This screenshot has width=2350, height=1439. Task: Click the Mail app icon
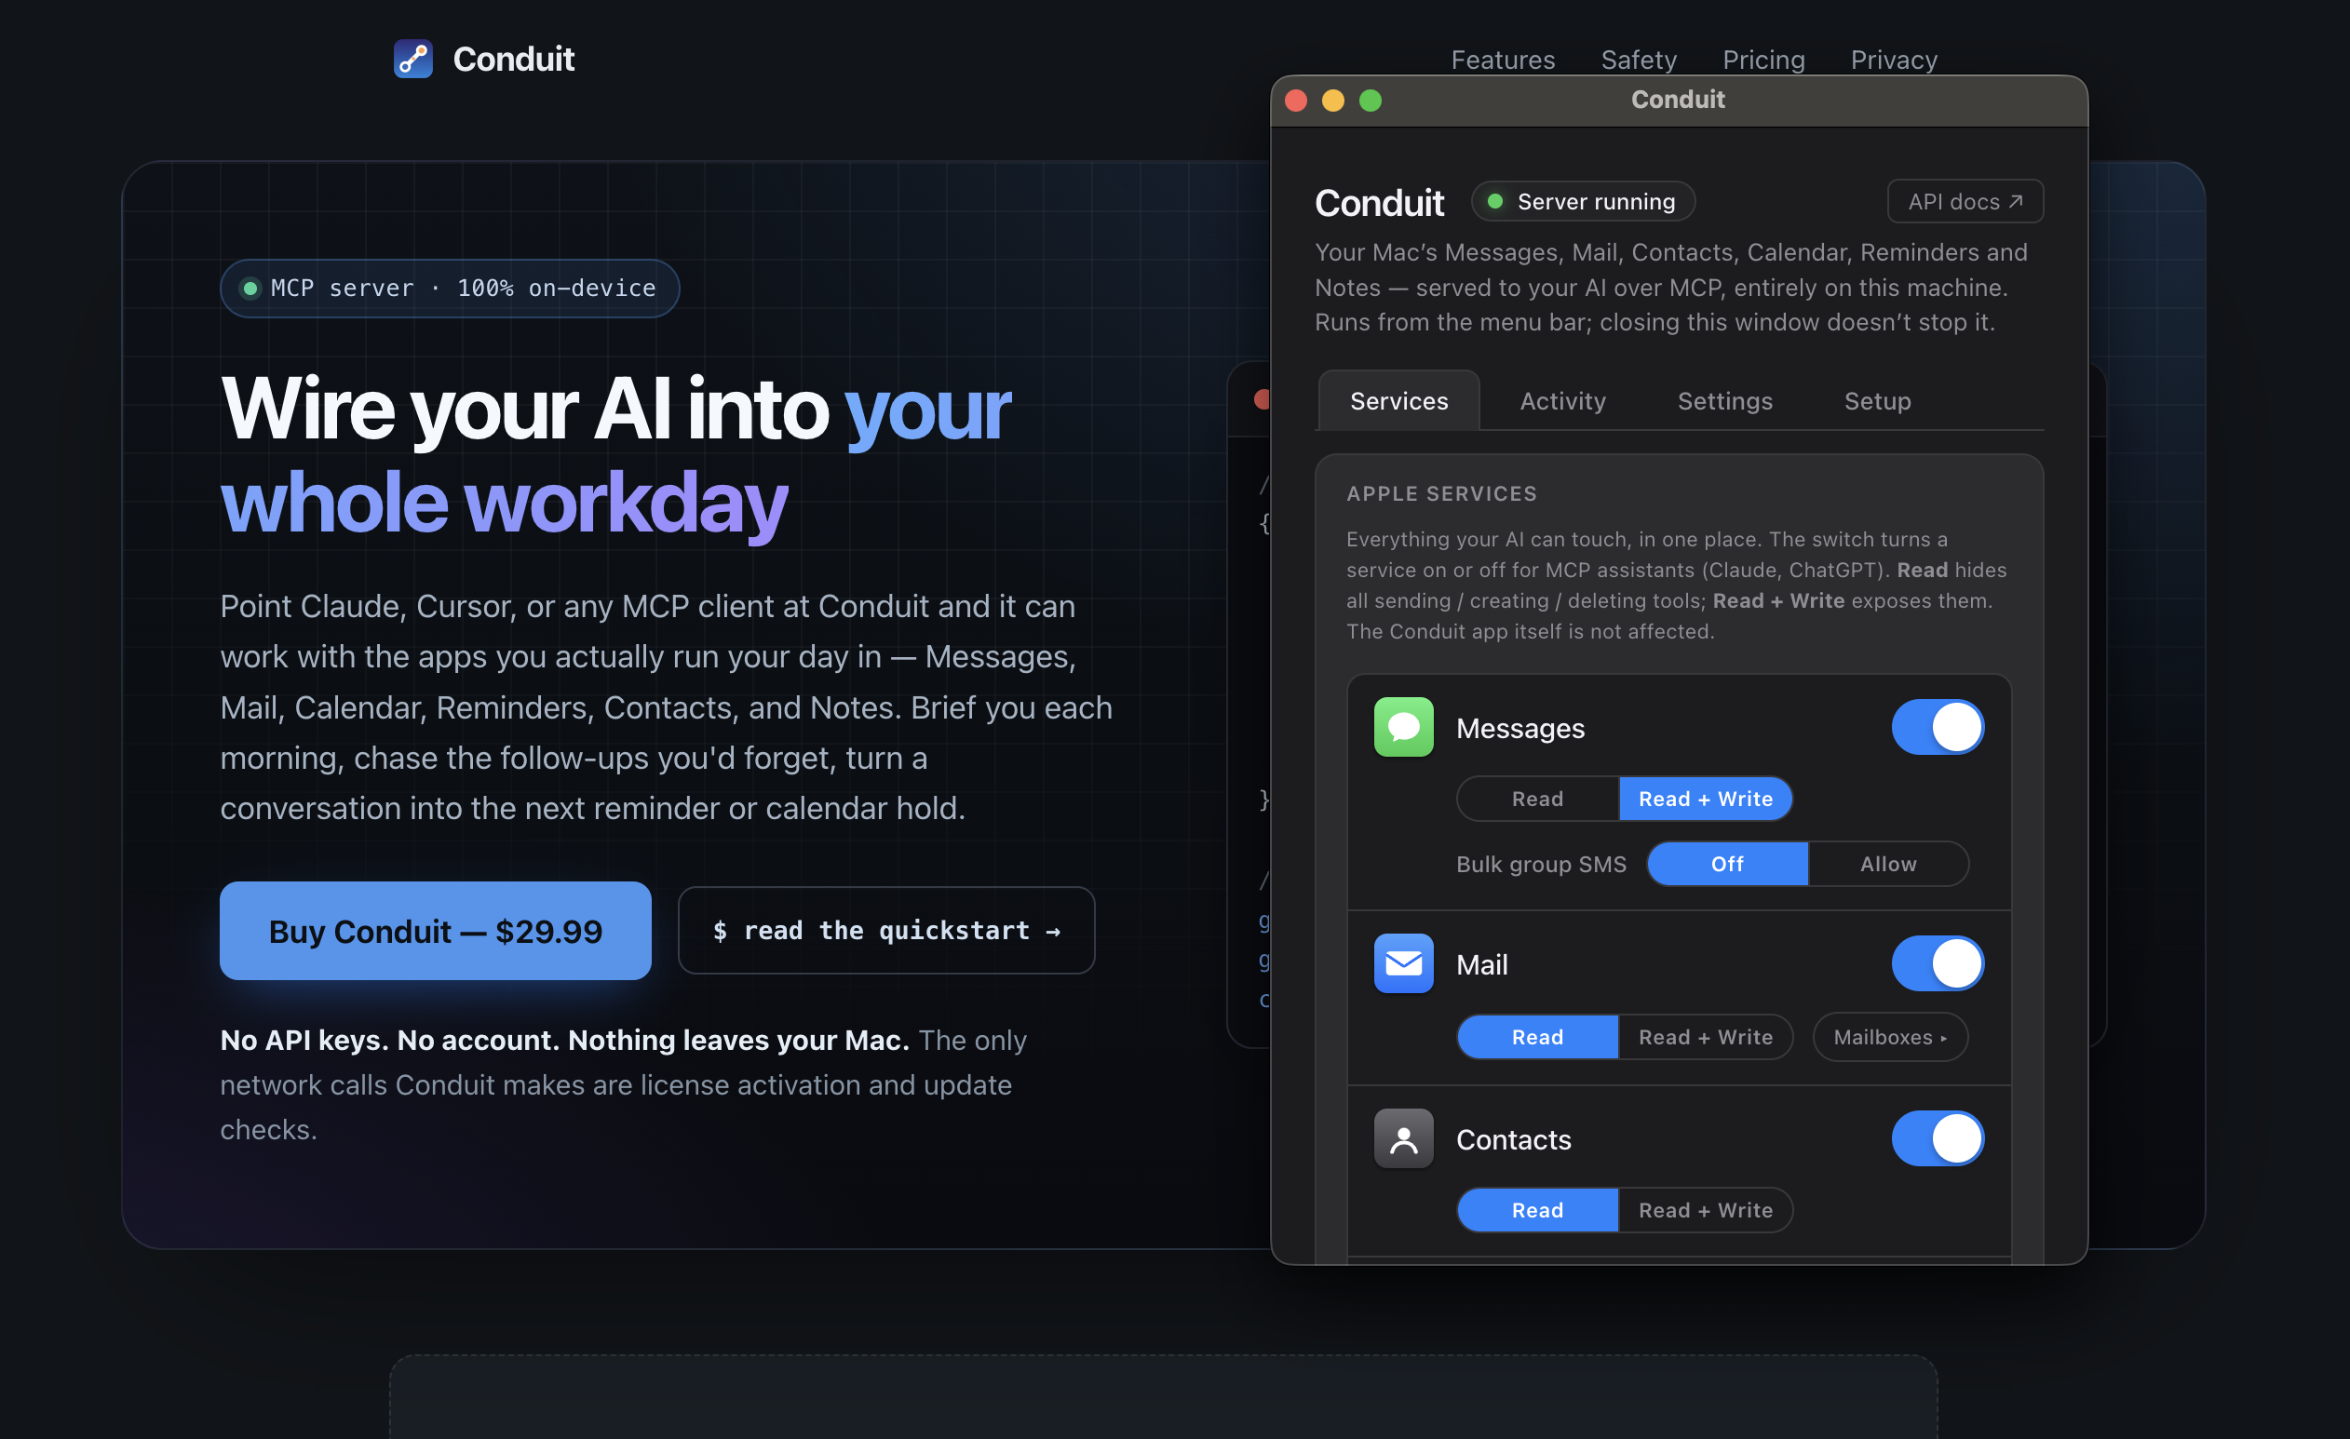click(x=1403, y=963)
